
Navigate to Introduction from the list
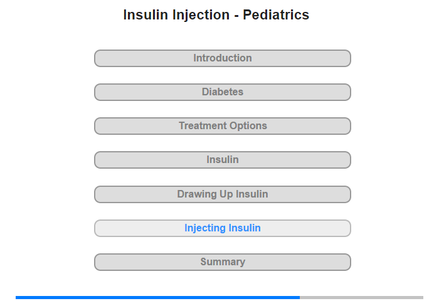click(x=222, y=58)
